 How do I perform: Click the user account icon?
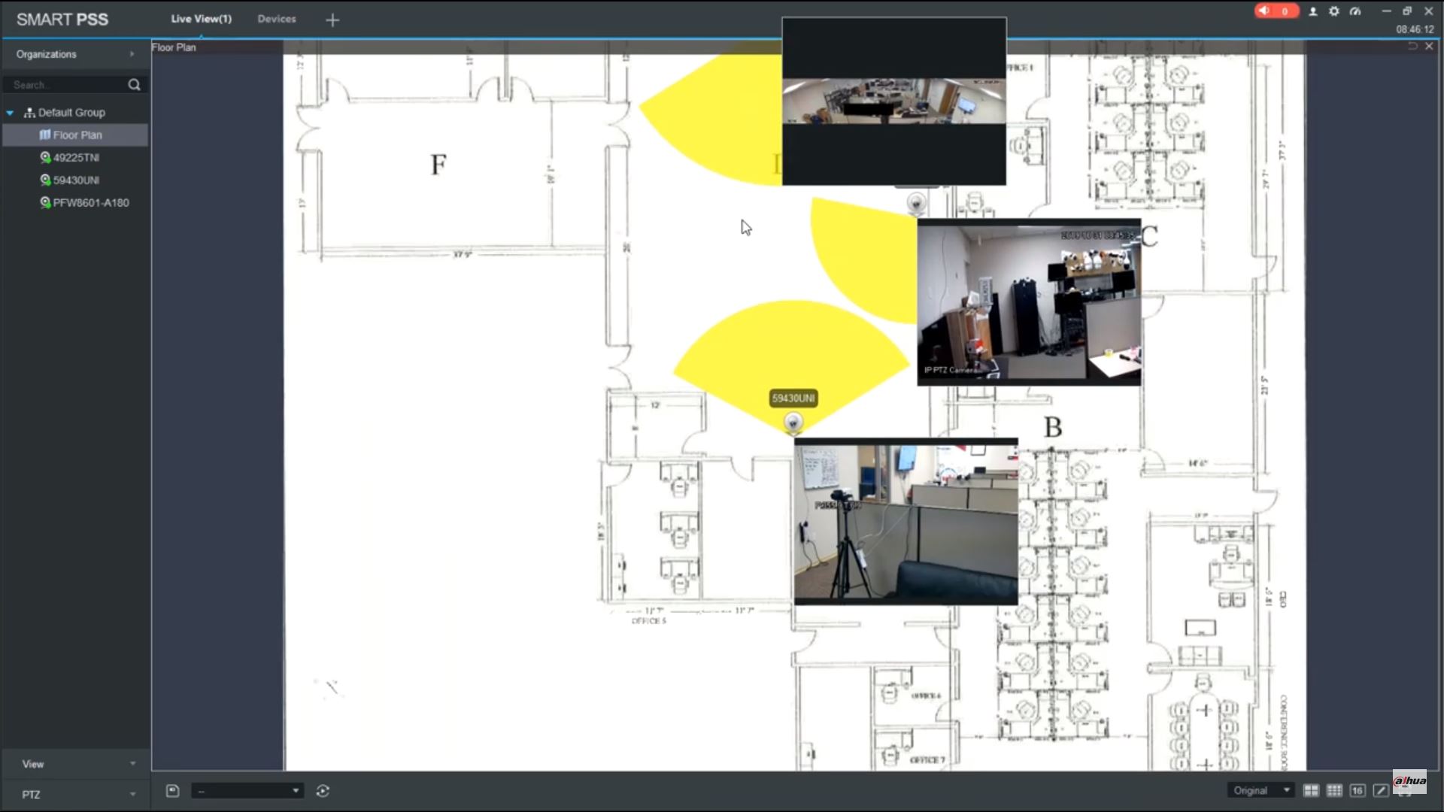click(1313, 11)
